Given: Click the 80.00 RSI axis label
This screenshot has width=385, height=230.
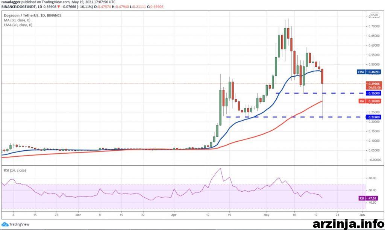Looking at the screenshot, I should 373,178.
